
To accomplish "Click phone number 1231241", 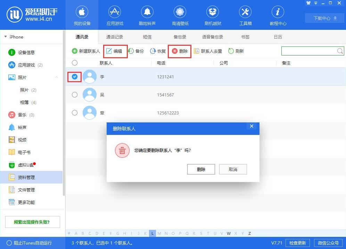I will tap(165, 77).
